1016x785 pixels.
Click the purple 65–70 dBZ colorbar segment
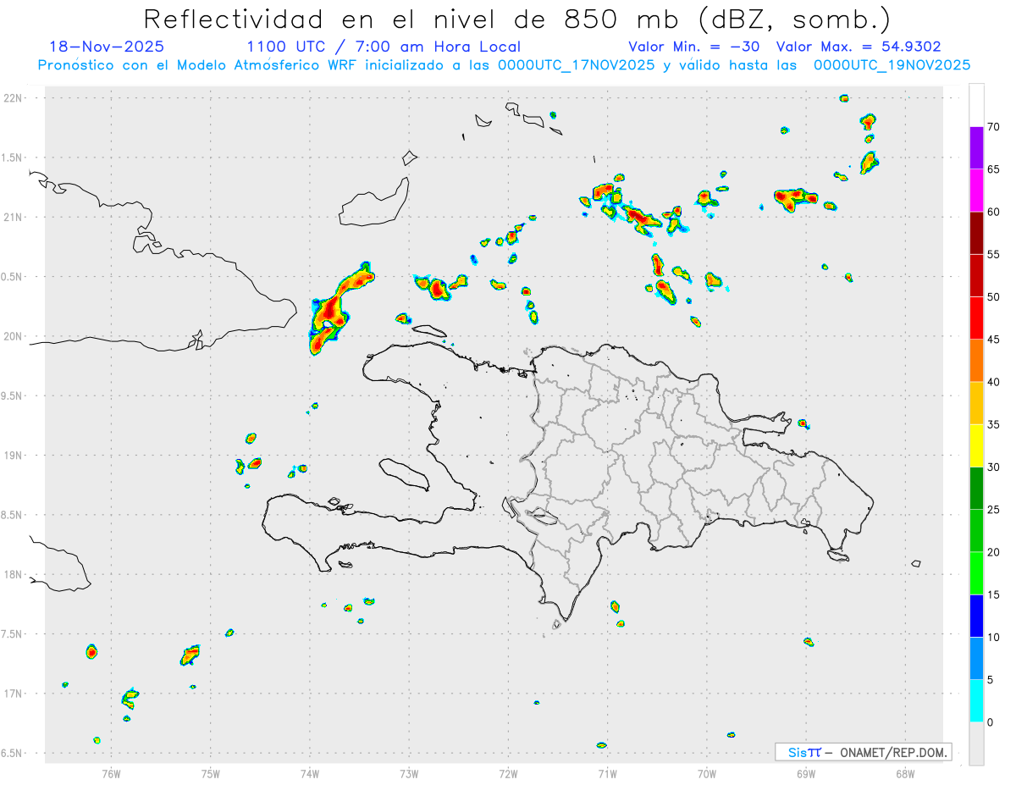click(x=976, y=148)
